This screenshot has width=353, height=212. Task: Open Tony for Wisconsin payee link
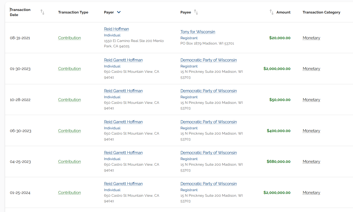pos(198,32)
